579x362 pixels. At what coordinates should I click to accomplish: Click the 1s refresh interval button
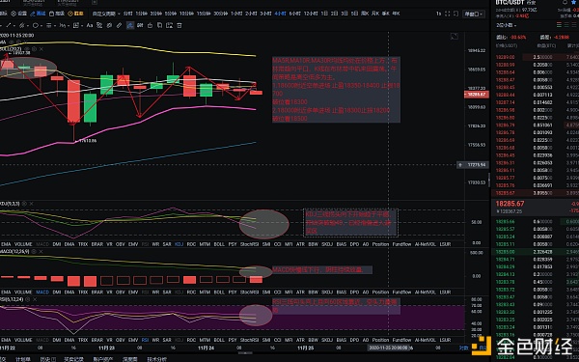[x=438, y=14]
